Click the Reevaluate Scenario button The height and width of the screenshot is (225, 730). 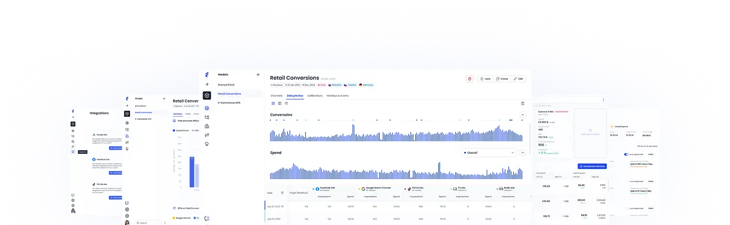tap(591, 166)
